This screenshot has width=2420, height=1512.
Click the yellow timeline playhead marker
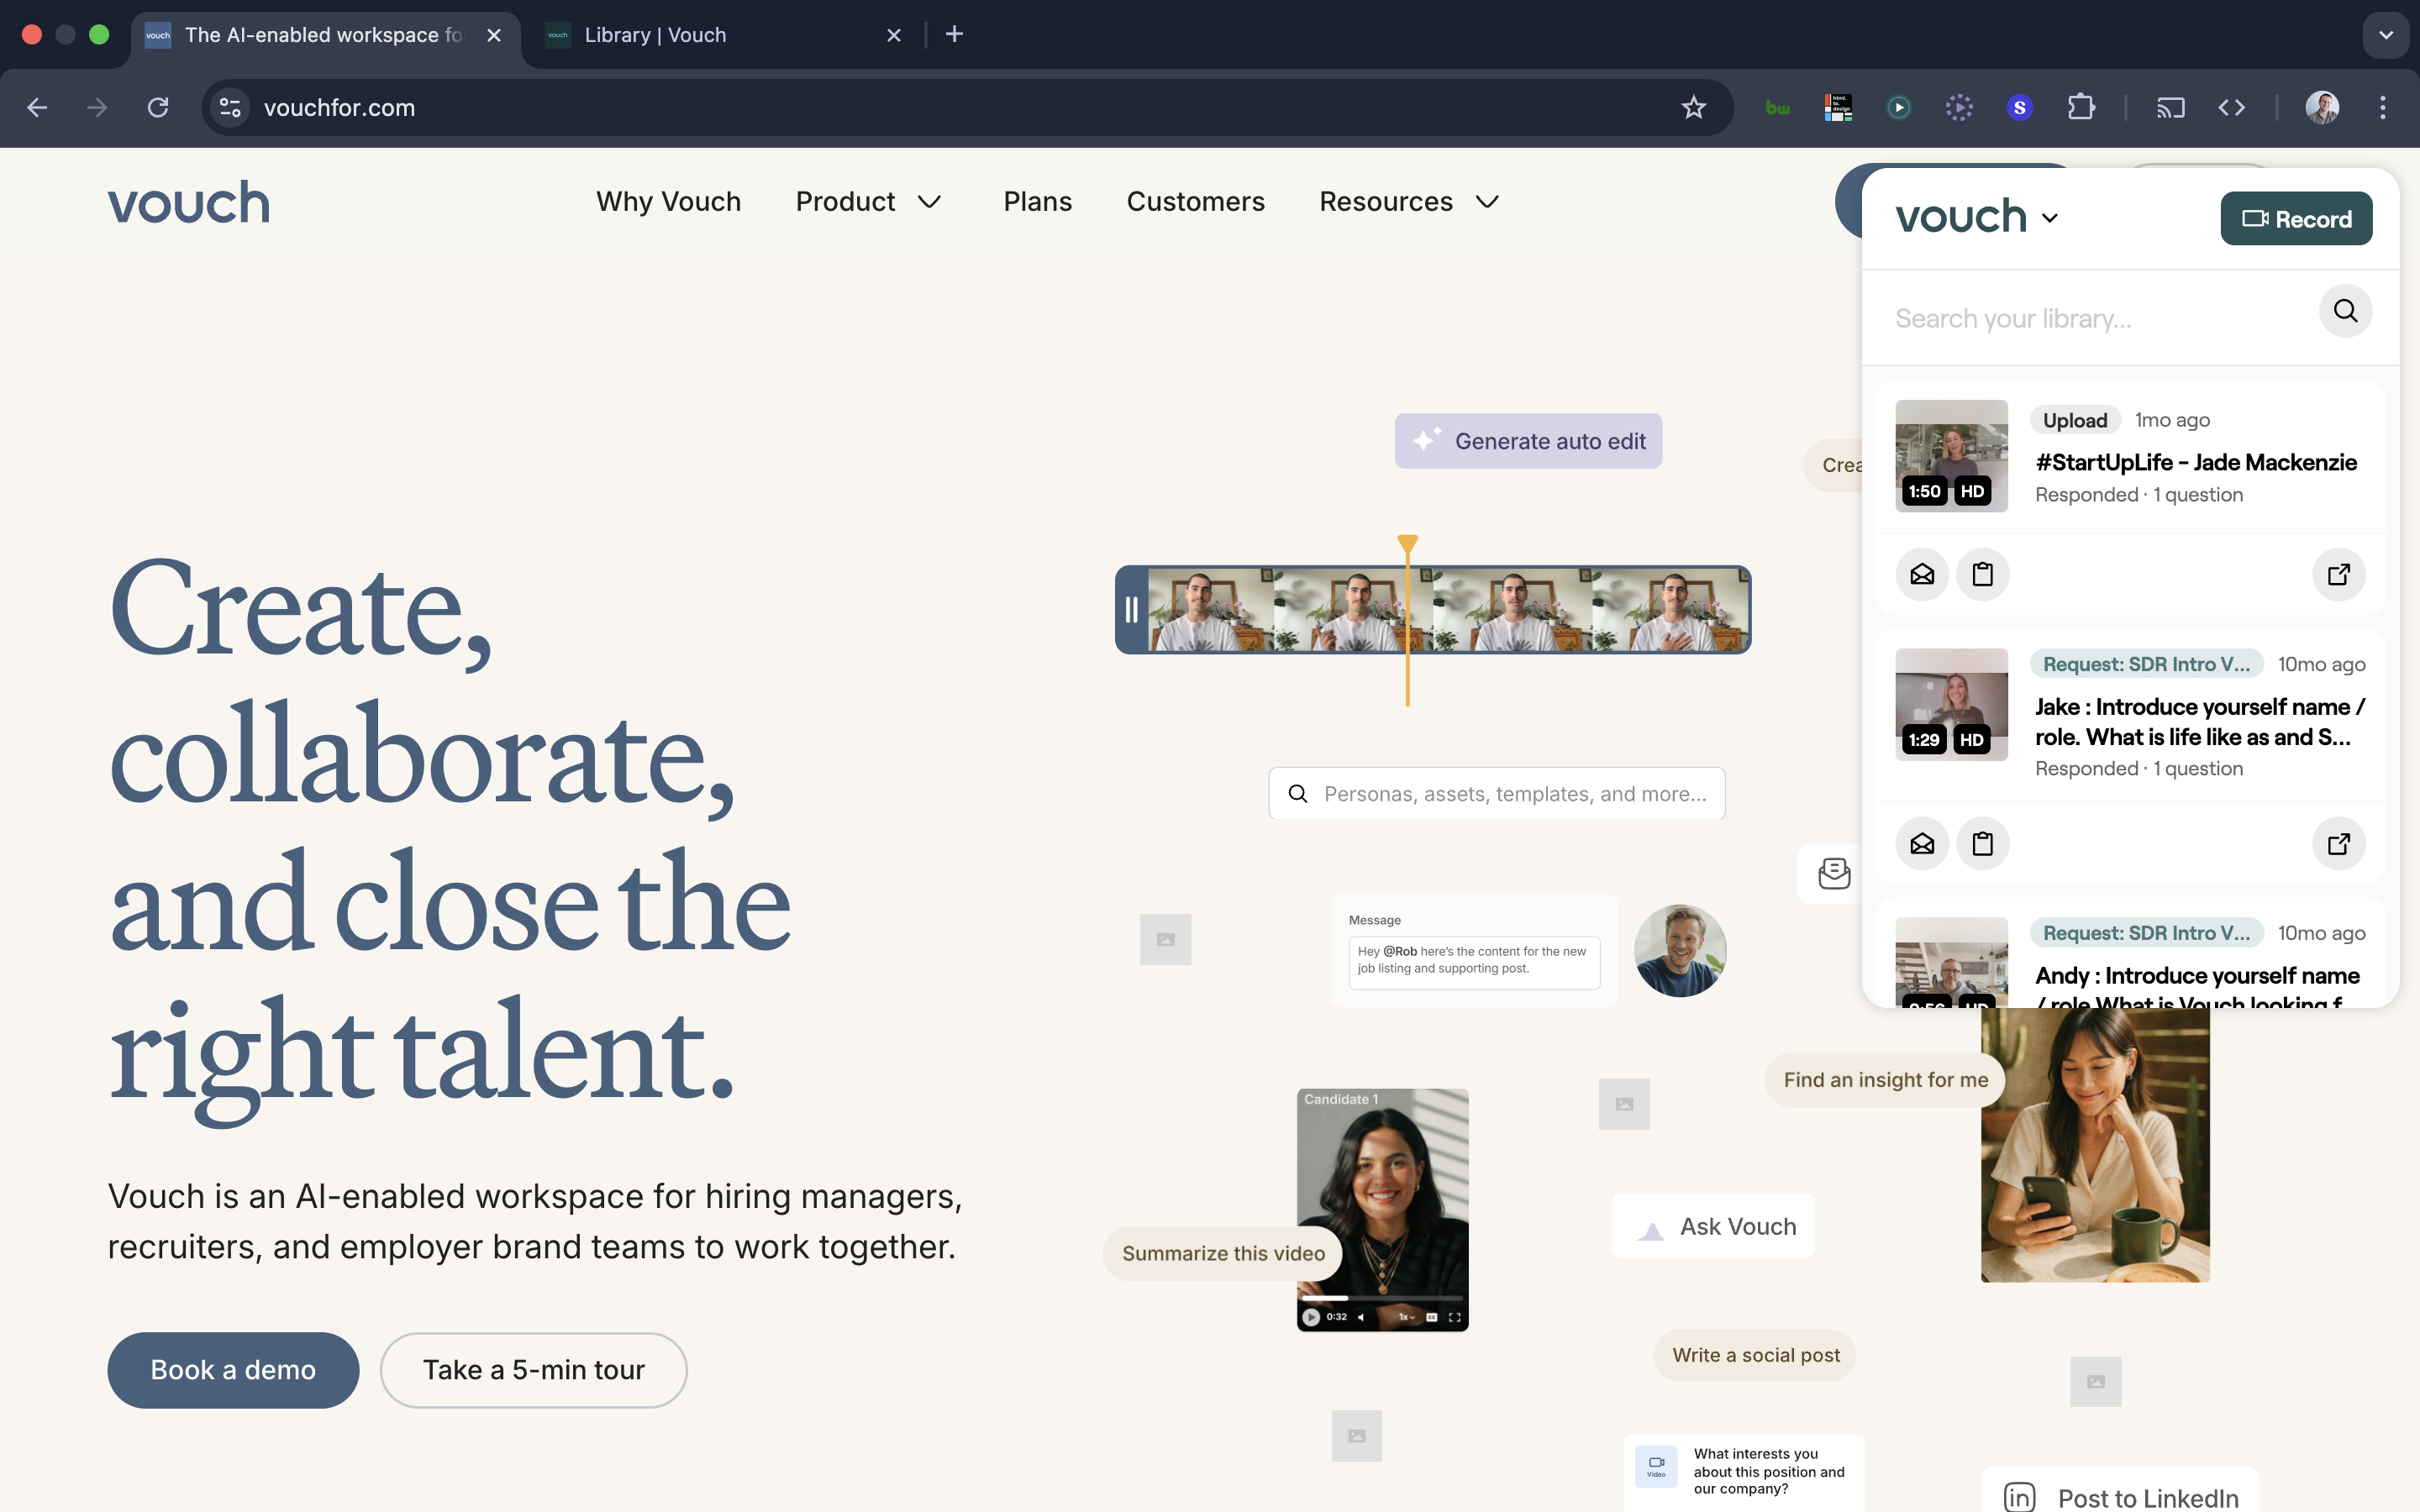[1408, 544]
